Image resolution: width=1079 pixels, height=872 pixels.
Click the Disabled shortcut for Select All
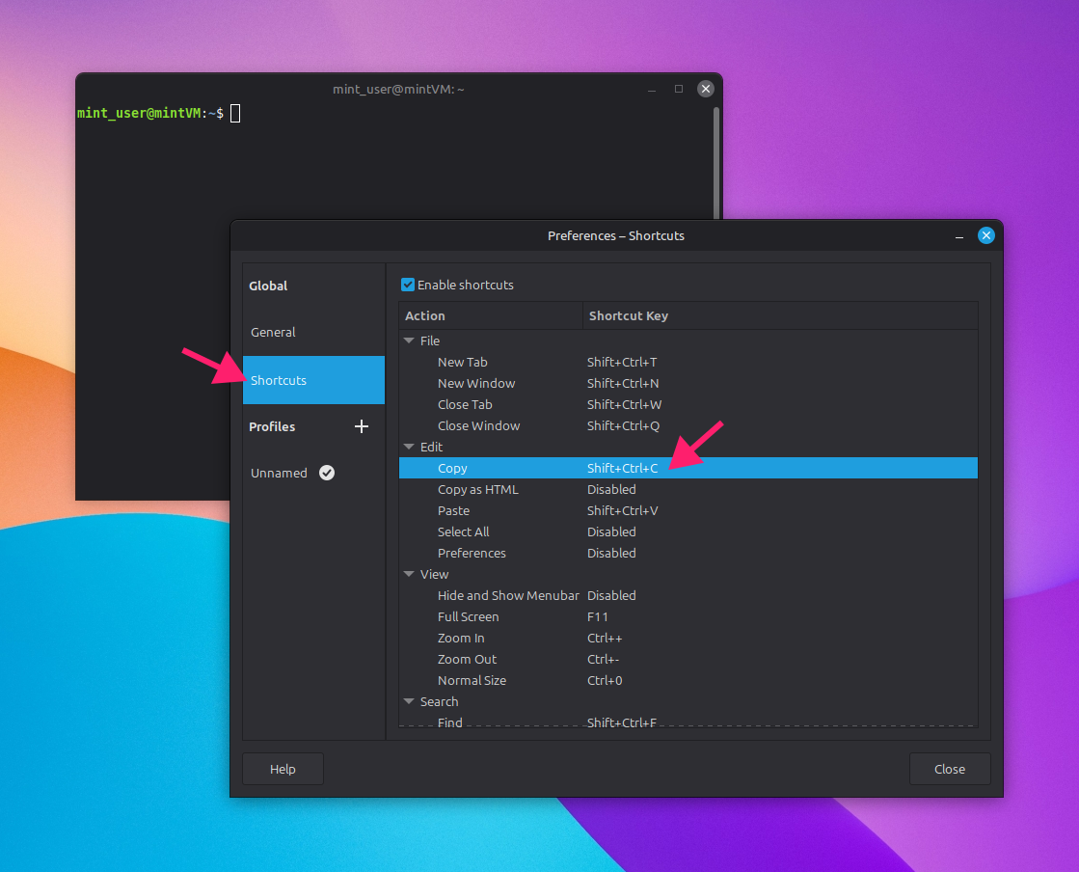[611, 532]
